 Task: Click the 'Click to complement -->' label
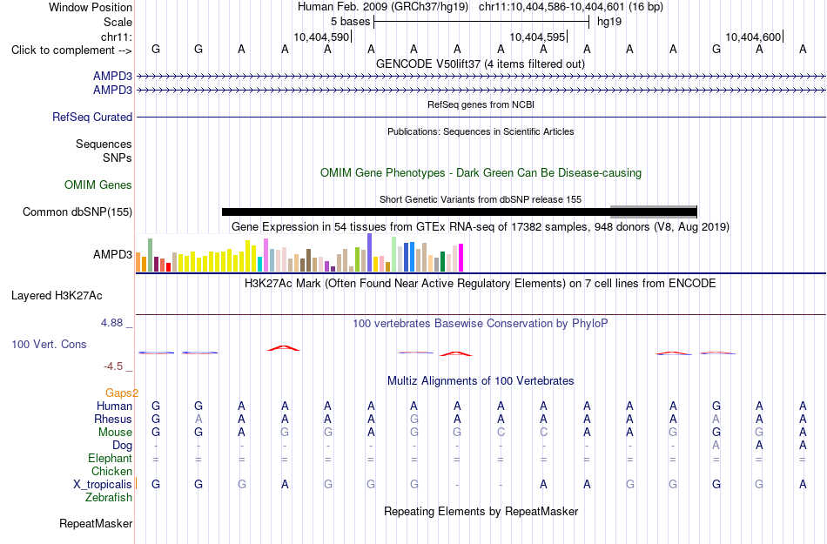71,50
